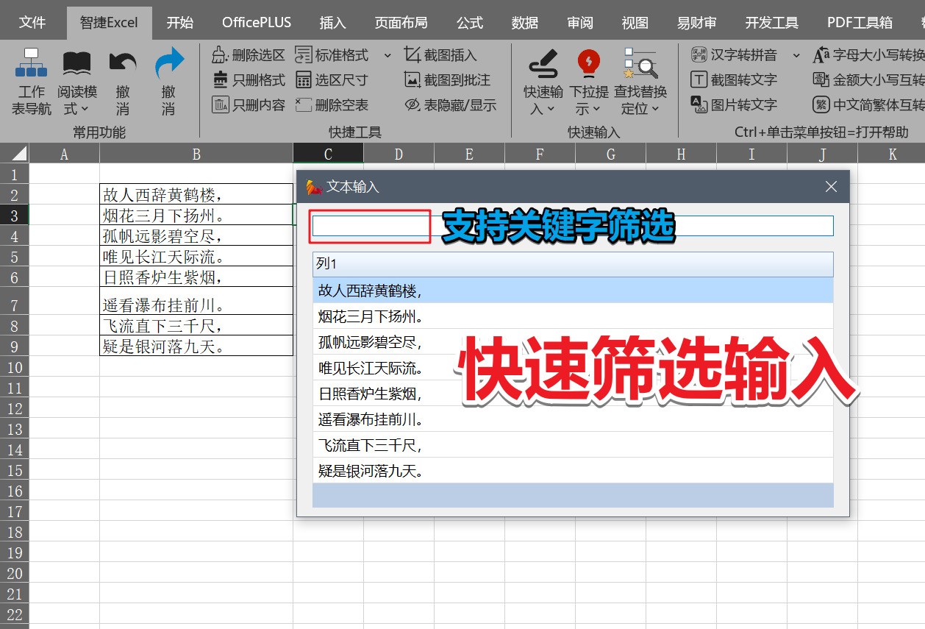Click the 图片转文字 image-to-text icon
The height and width of the screenshot is (629, 925).
(699, 104)
